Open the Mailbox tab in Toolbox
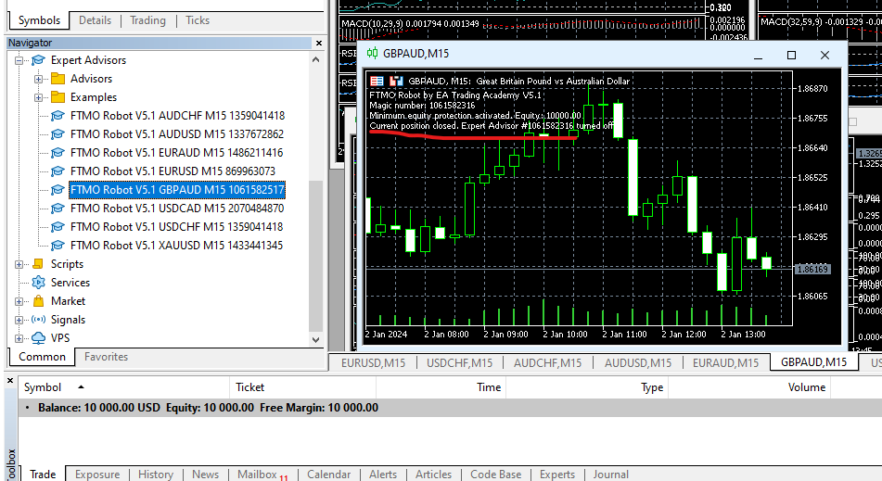 click(x=262, y=475)
